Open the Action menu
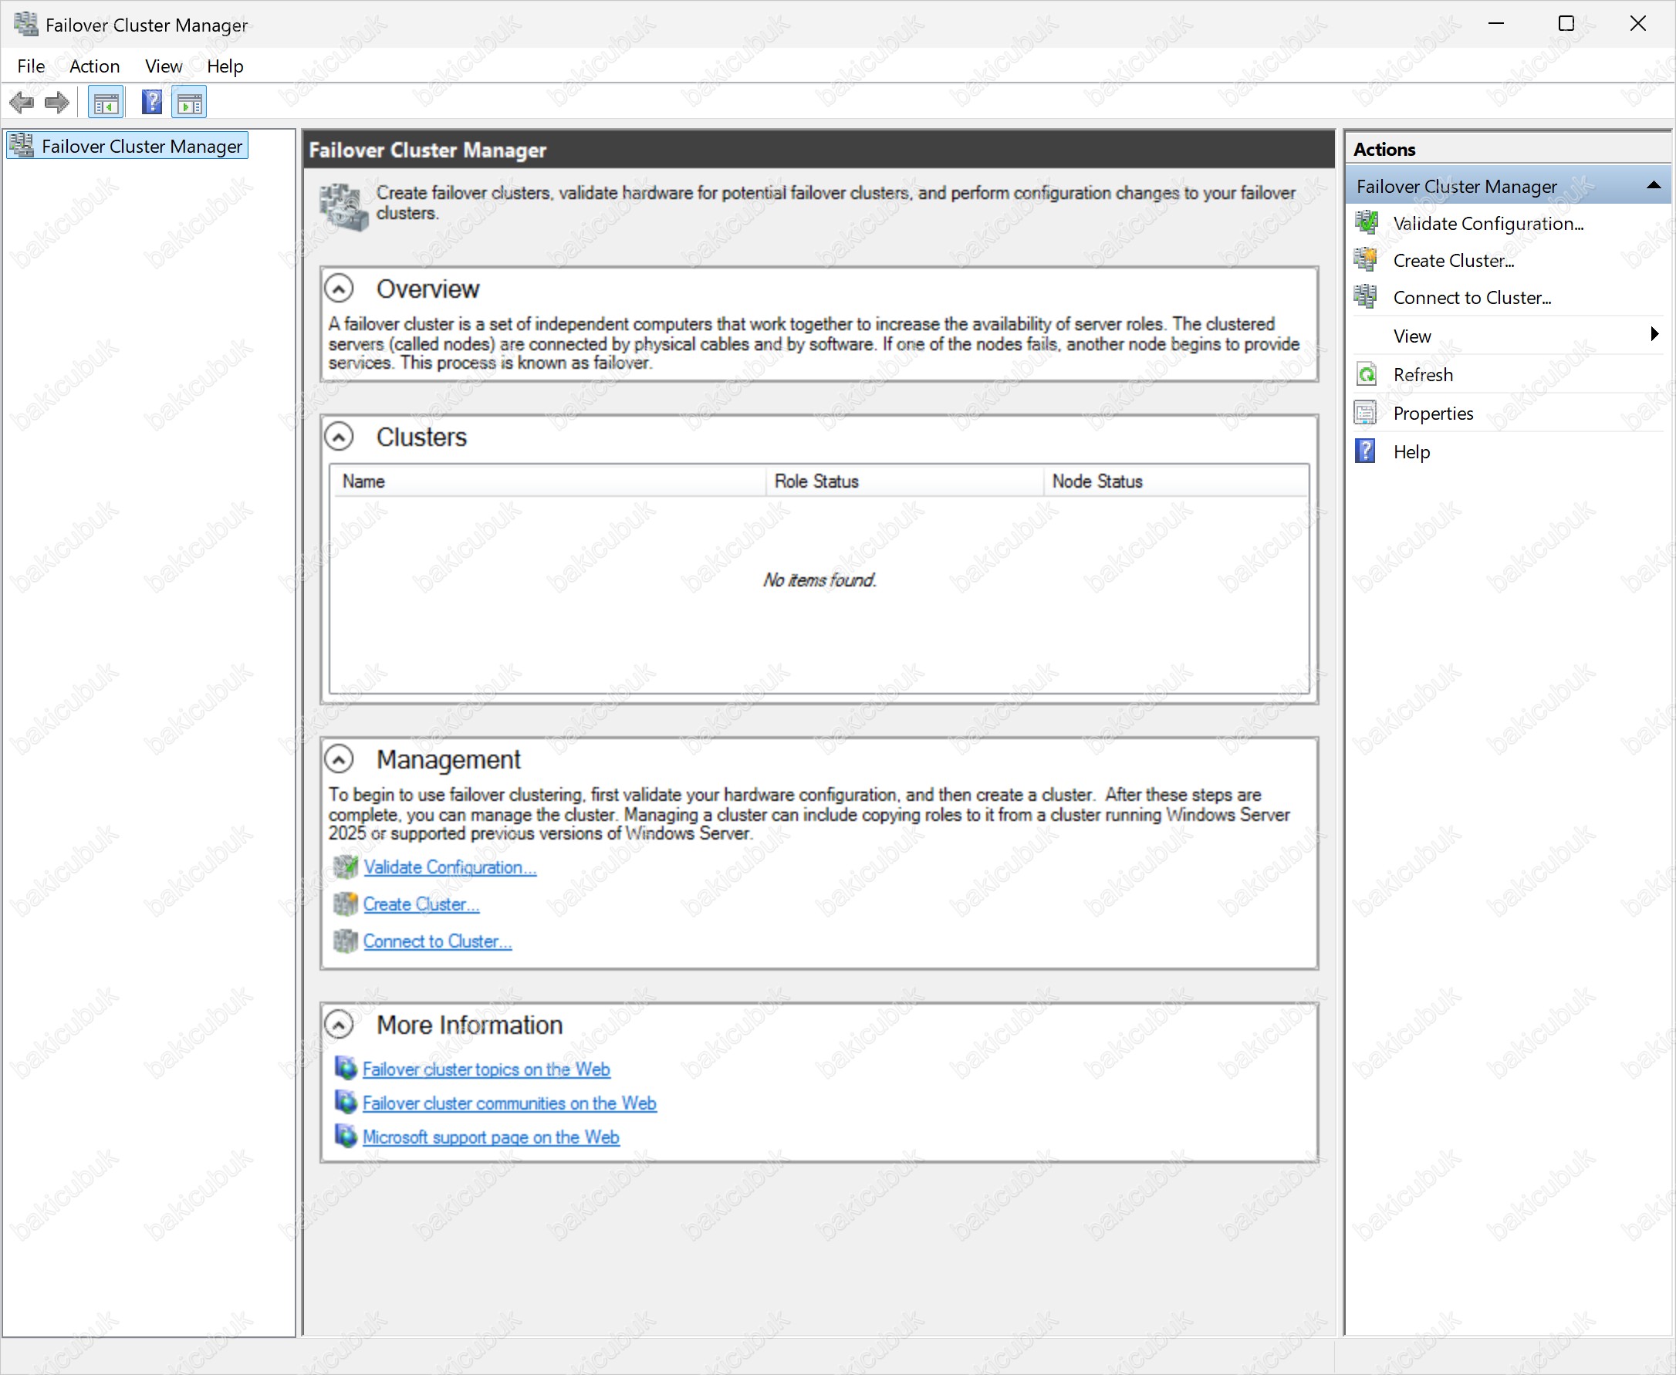 94,66
